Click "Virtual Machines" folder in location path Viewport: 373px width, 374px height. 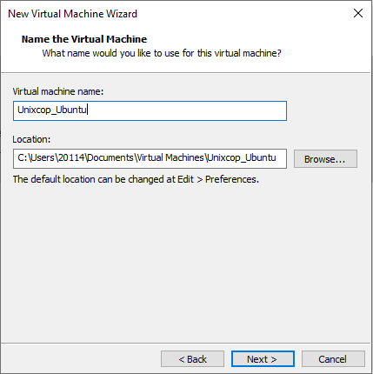pyautogui.click(x=170, y=157)
